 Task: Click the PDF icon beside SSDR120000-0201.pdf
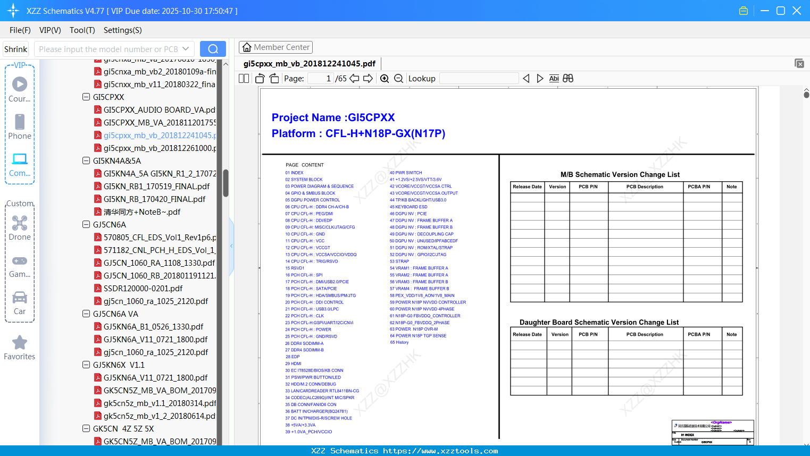pos(98,289)
